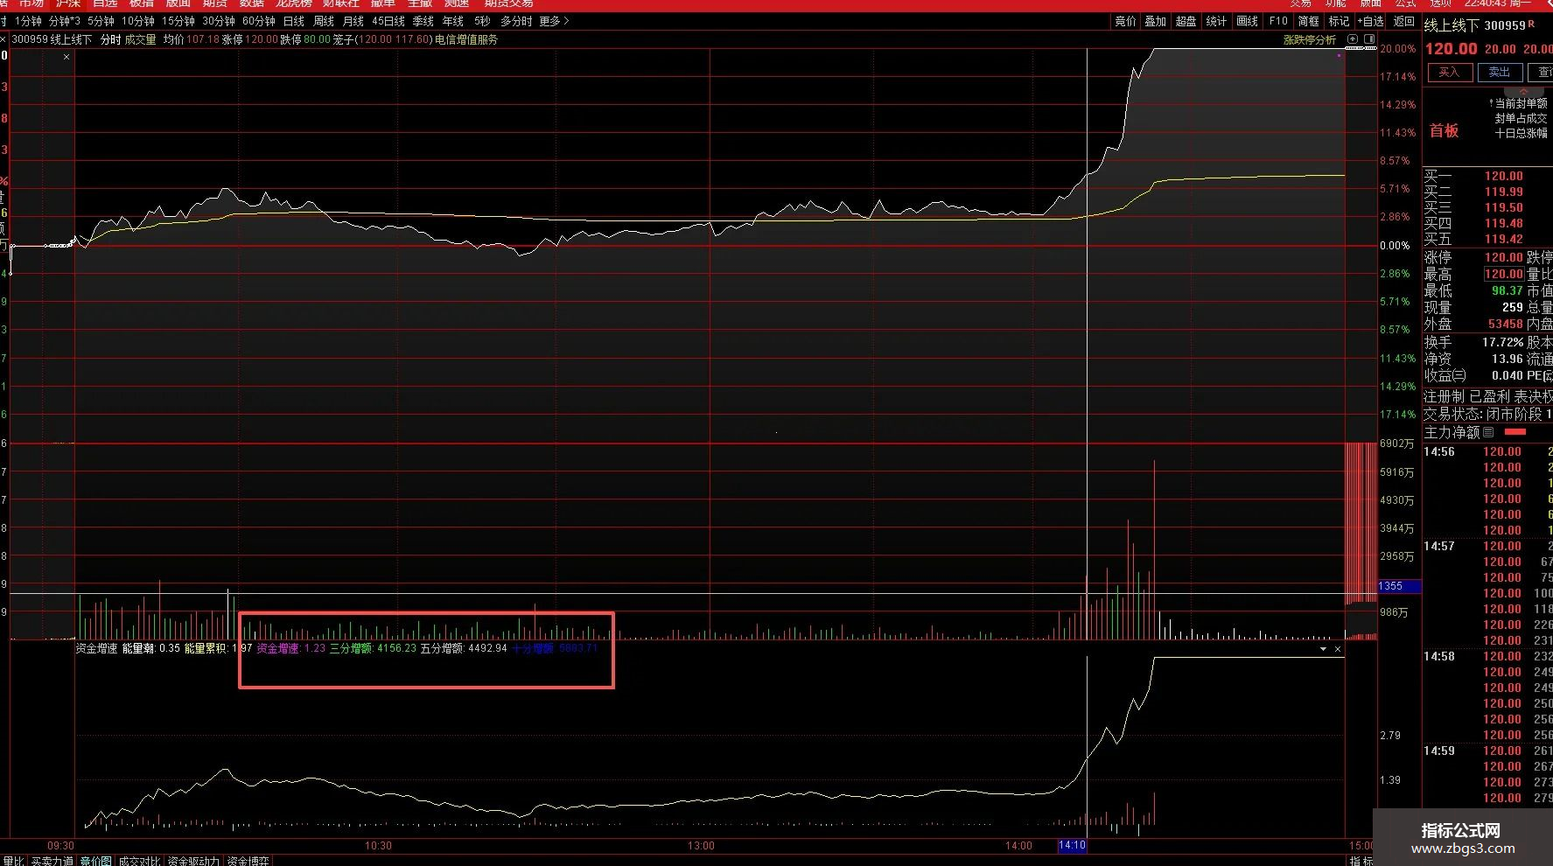Click the 14:56 trade time entry
This screenshot has width=1553, height=866.
tap(1439, 451)
